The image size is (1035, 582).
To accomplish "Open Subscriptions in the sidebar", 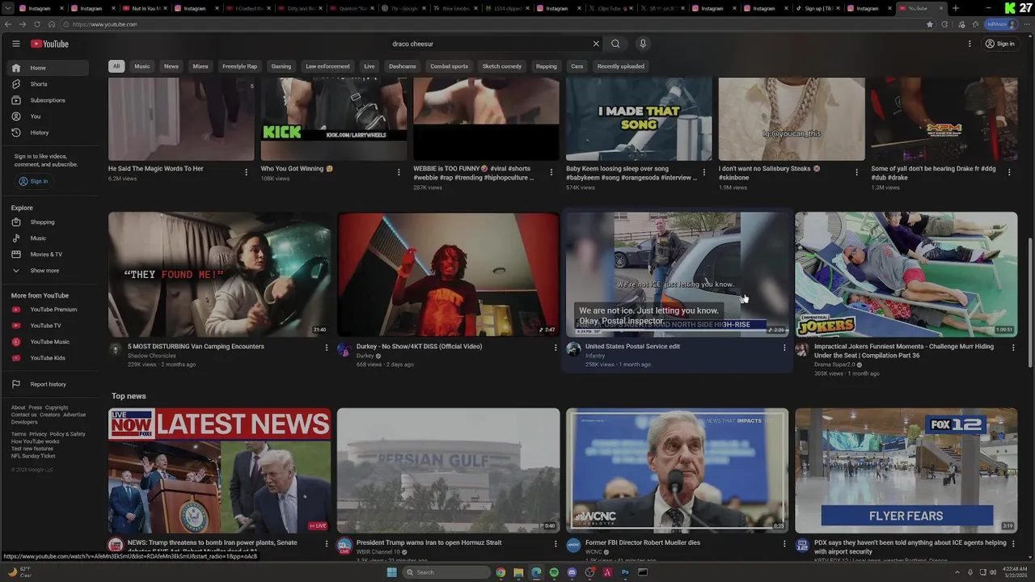I will [49, 100].
